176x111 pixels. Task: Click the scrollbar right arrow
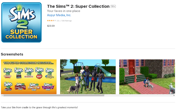coord(174,95)
